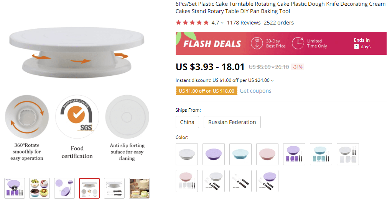
Task: Open the 1178 Reviews link
Action: click(x=244, y=23)
